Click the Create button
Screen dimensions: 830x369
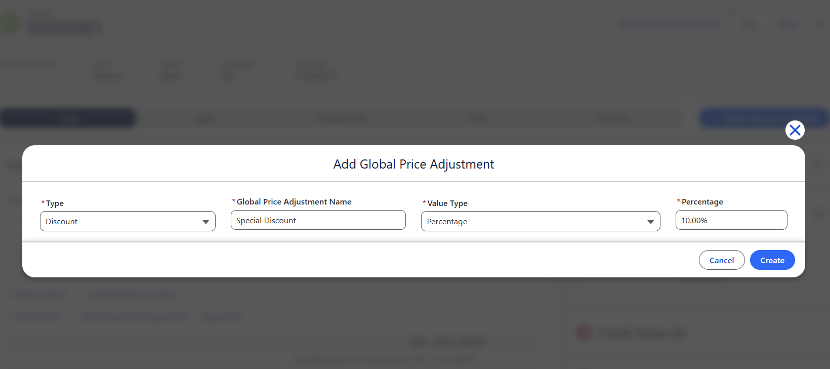772,260
